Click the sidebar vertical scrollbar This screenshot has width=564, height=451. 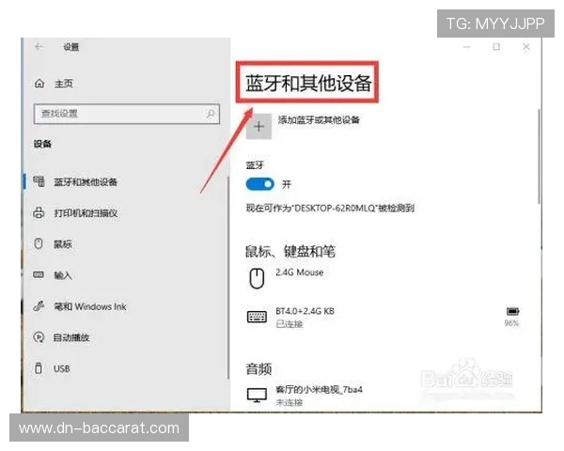[228, 277]
